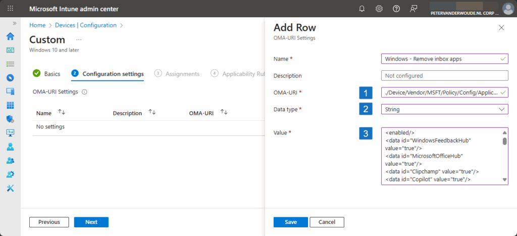Viewport: 517px width, 236px height.
Task: Sort the table by Description column
Action: tap(151, 113)
